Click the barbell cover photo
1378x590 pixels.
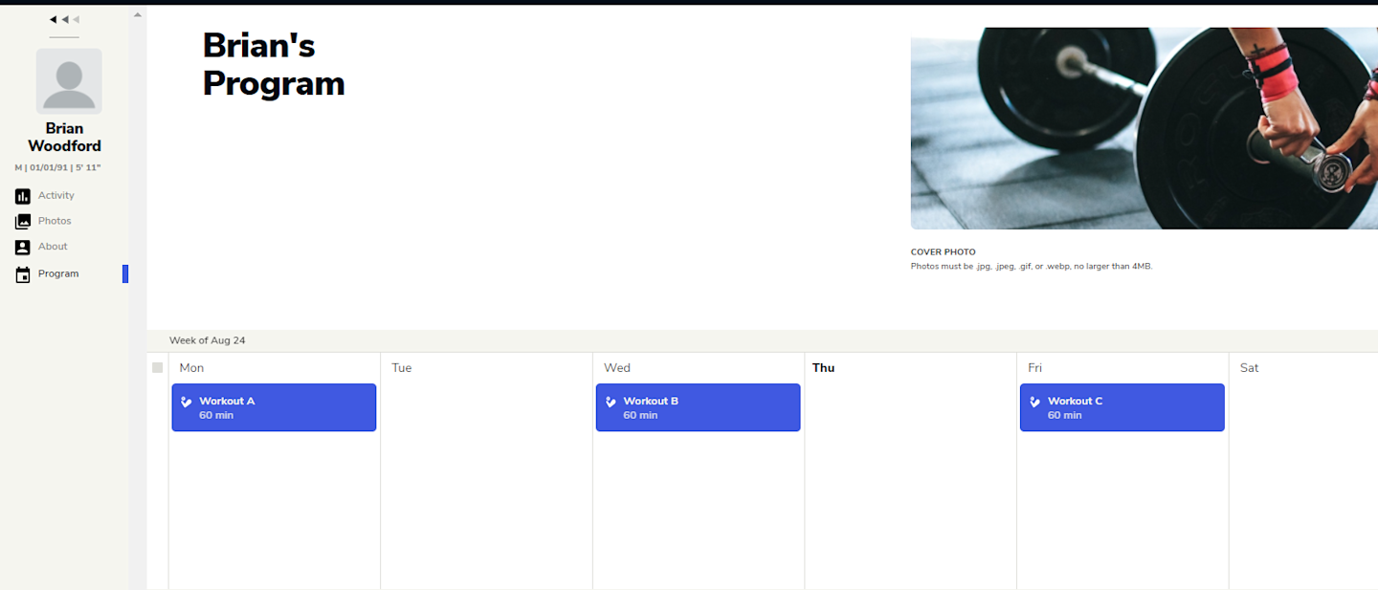point(1144,129)
